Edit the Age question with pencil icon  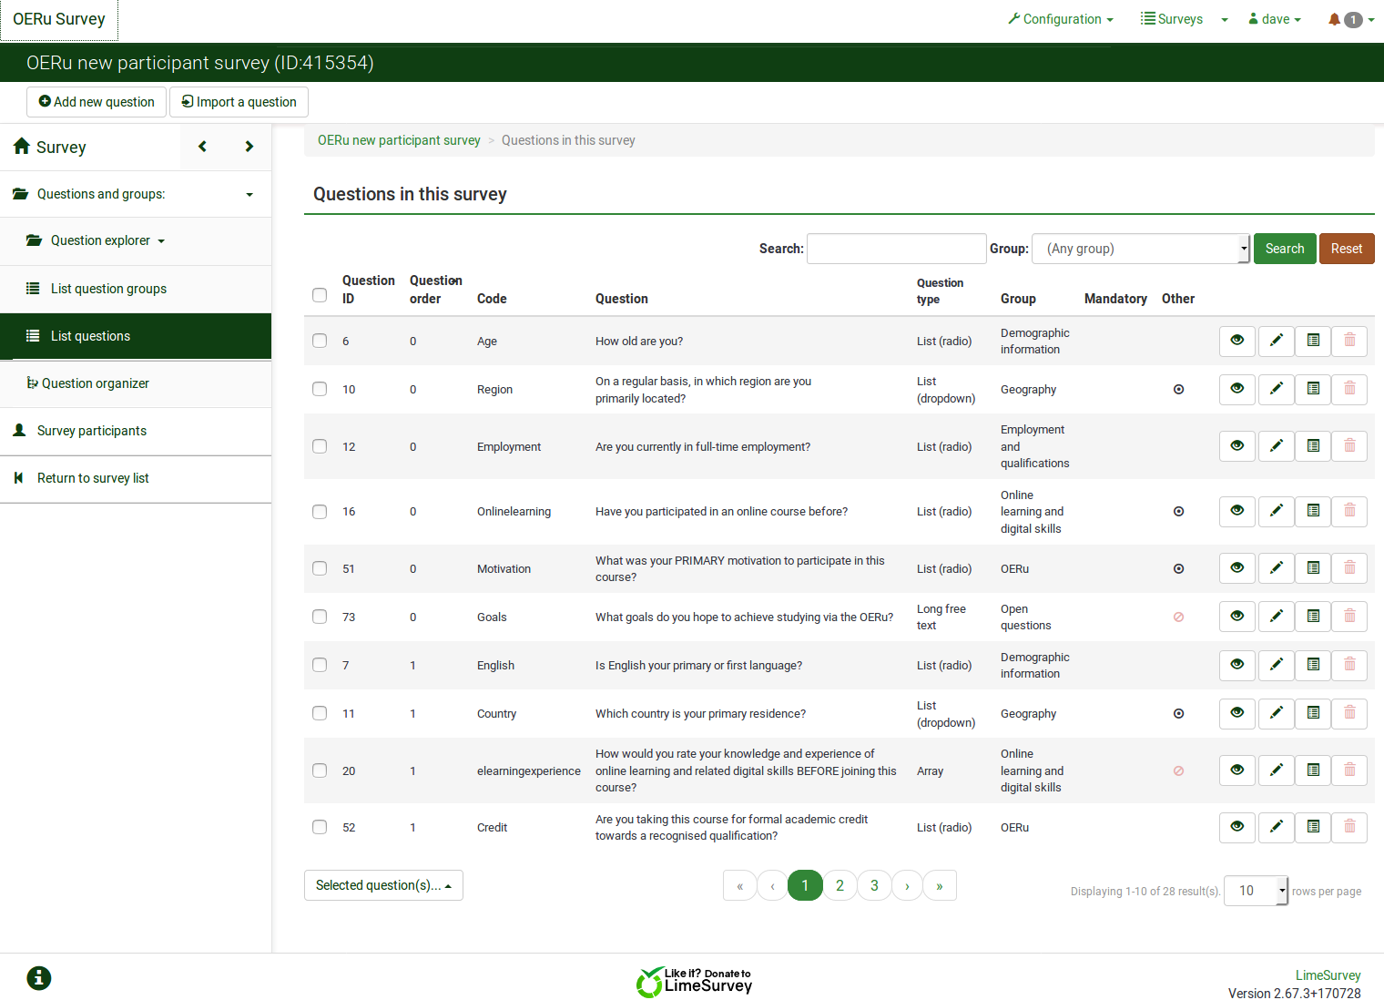(1277, 341)
